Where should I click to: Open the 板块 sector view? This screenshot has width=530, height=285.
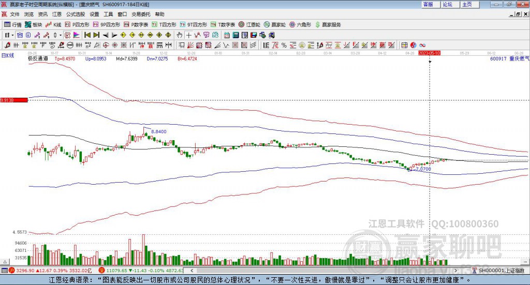34,25
